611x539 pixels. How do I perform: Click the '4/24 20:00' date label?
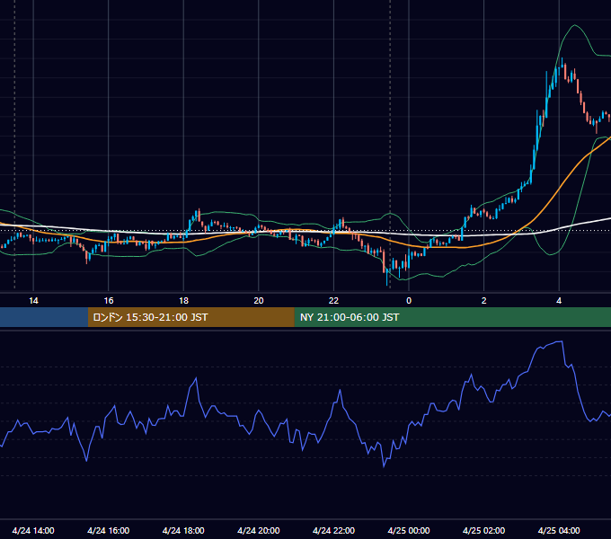tap(259, 530)
